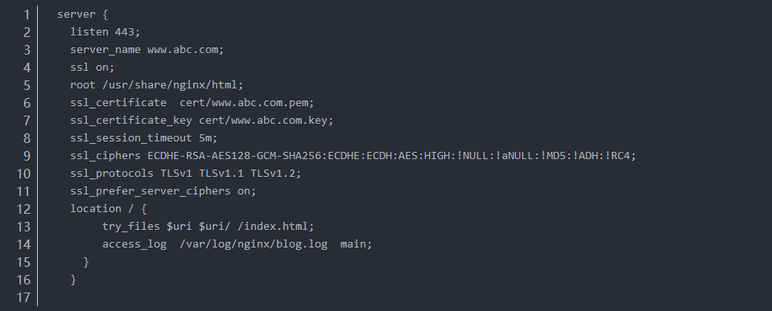Click the root path /usr/share/nginx/html
Viewport: 772px width, 311px height.
pyautogui.click(x=170, y=85)
